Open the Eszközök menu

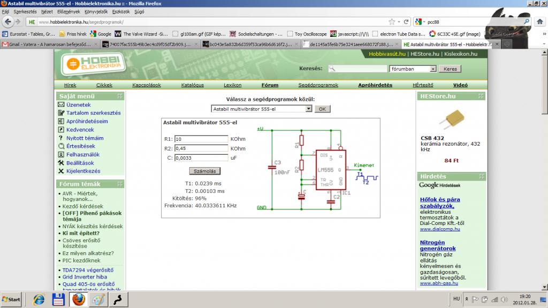click(x=121, y=12)
